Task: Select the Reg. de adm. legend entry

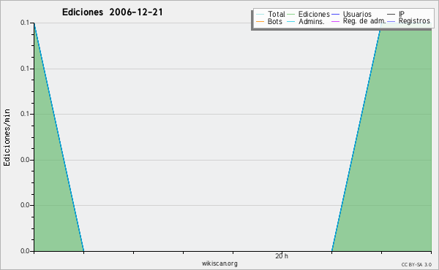Action: pyautogui.click(x=359, y=21)
